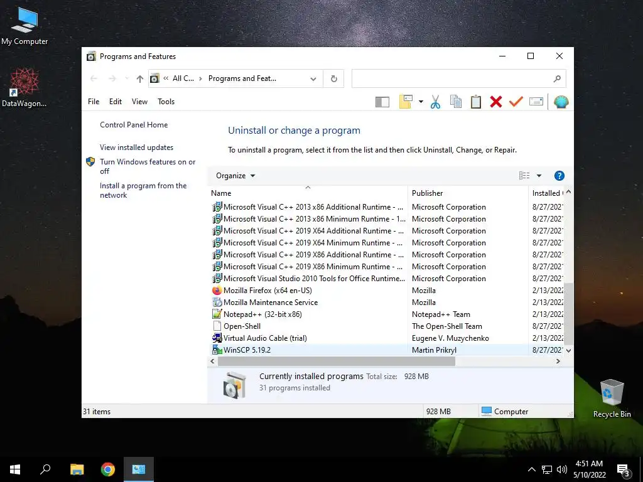Viewport: 643px width, 482px height.
Task: Select Virtual Audio Cable (trial) entry
Action: [386, 338]
